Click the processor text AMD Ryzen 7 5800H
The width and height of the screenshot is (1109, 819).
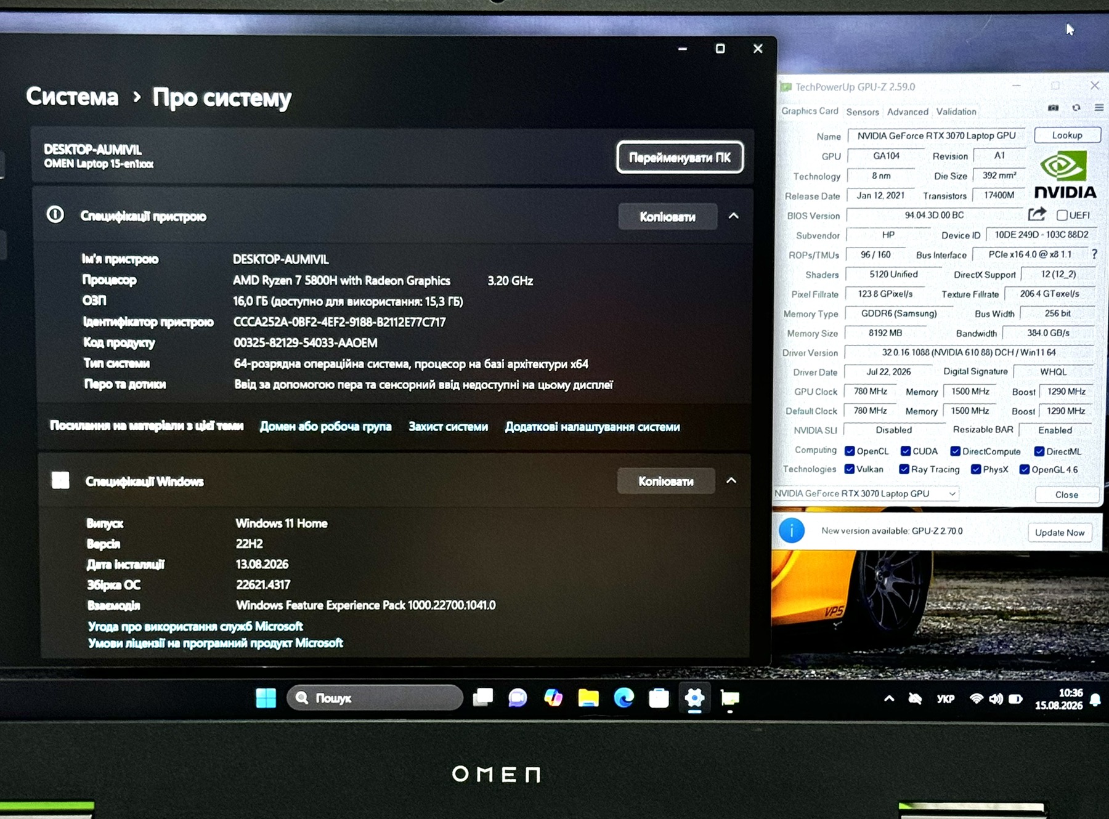[341, 280]
